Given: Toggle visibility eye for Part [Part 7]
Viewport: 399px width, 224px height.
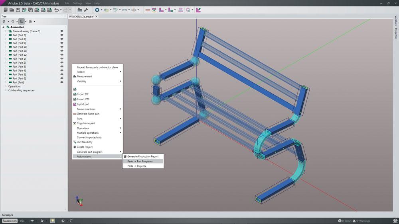Looking at the screenshot, I should 61,35.
